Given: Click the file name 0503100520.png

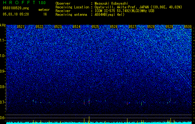Looking at the screenshot, I should pyautogui.click(x=16, y=8).
